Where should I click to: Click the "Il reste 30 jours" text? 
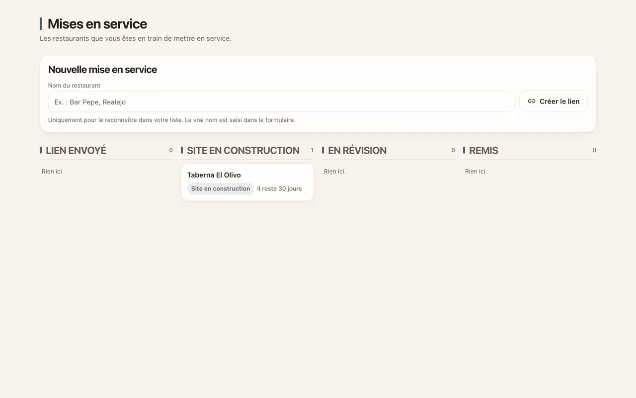pyautogui.click(x=279, y=189)
